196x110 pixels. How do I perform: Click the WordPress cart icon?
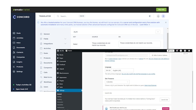coord(177,51)
